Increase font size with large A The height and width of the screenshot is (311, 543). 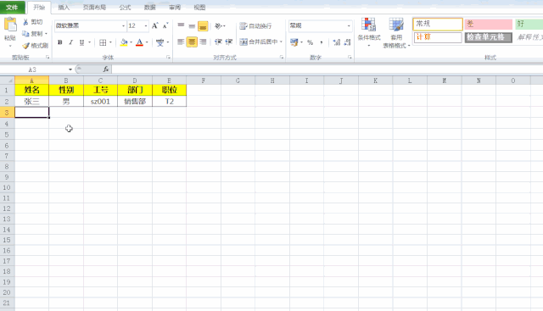(x=154, y=25)
